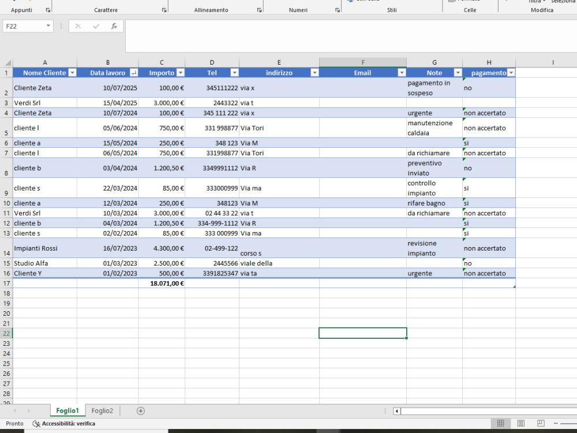The width and height of the screenshot is (577, 433).
Task: Open the Carattere dialog launcher icon
Action: pyautogui.click(x=164, y=10)
